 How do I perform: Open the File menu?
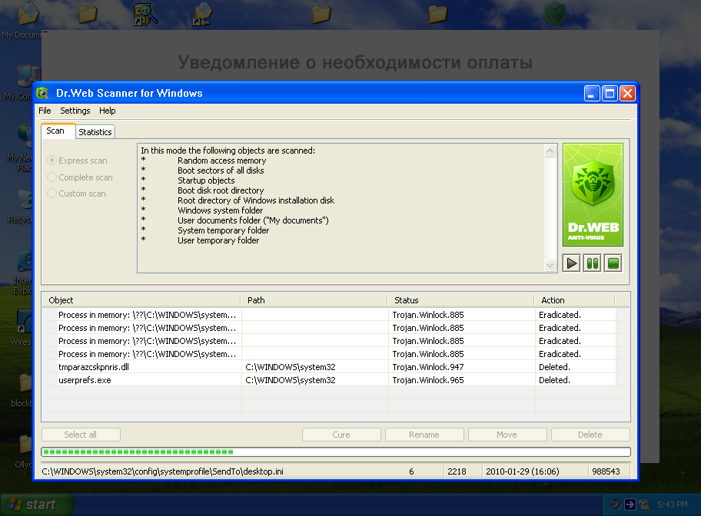[x=45, y=111]
